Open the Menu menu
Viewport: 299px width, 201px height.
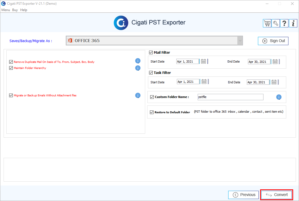coord(6,10)
